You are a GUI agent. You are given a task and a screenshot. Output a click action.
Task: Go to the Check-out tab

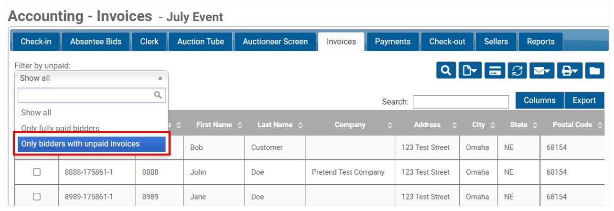(447, 42)
